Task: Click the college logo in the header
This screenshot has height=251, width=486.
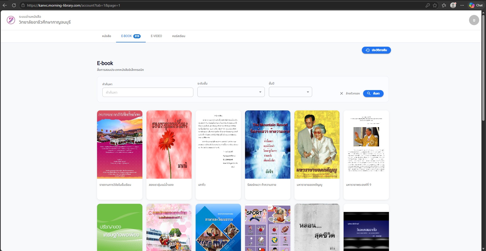Action: point(11,20)
